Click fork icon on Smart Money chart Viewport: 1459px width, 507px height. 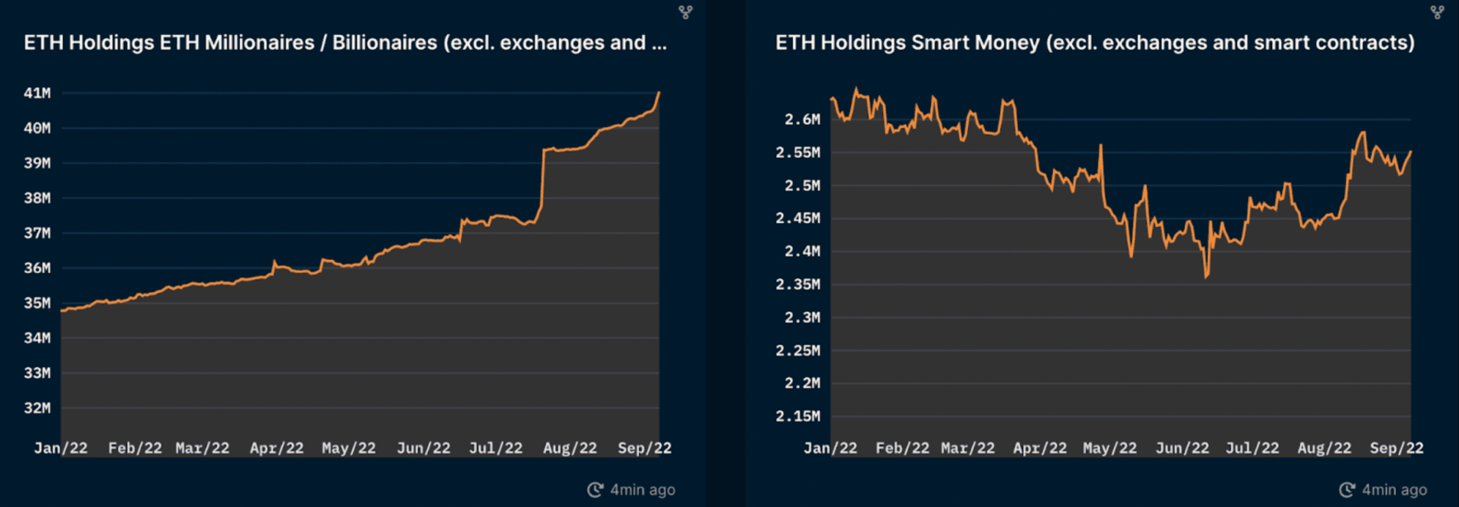point(1437,12)
